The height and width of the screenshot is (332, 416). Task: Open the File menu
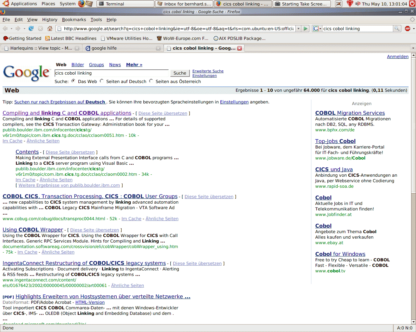click(6, 19)
